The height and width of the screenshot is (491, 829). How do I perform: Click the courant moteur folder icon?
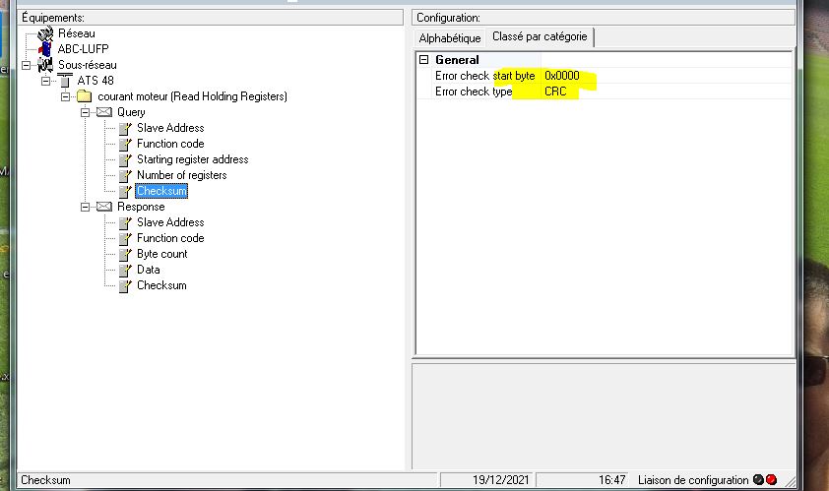pyautogui.click(x=85, y=96)
